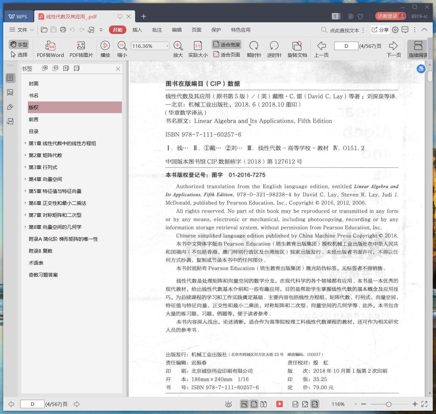Click the zoom-in plus in status bar
The height and width of the screenshot is (414, 436).
[x=415, y=404]
